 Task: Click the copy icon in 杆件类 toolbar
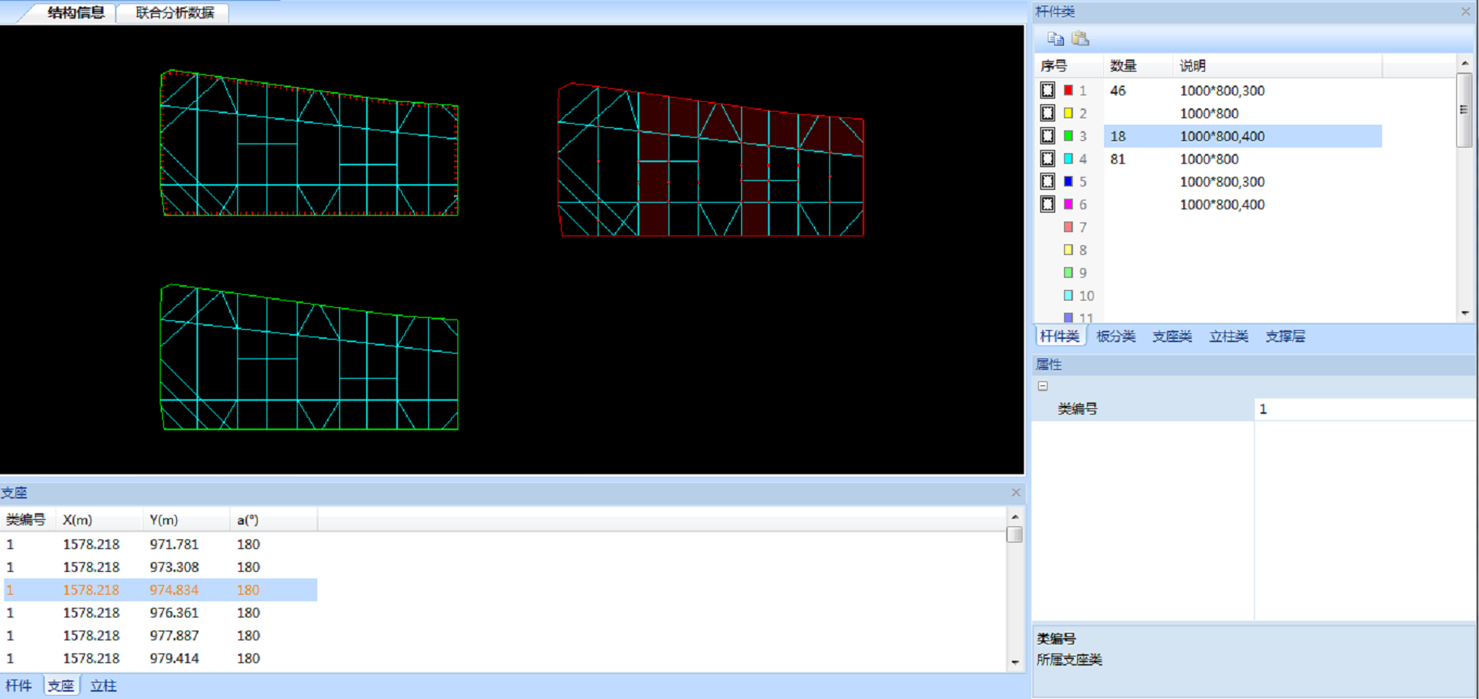[1056, 38]
